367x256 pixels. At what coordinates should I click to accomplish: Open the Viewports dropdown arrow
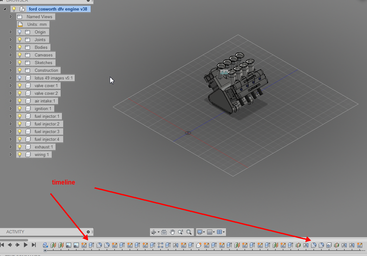coord(224,232)
